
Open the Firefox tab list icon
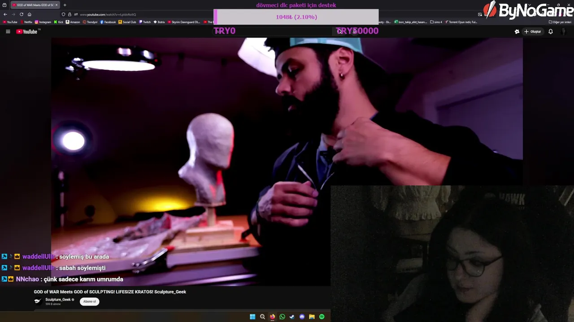tap(4, 5)
